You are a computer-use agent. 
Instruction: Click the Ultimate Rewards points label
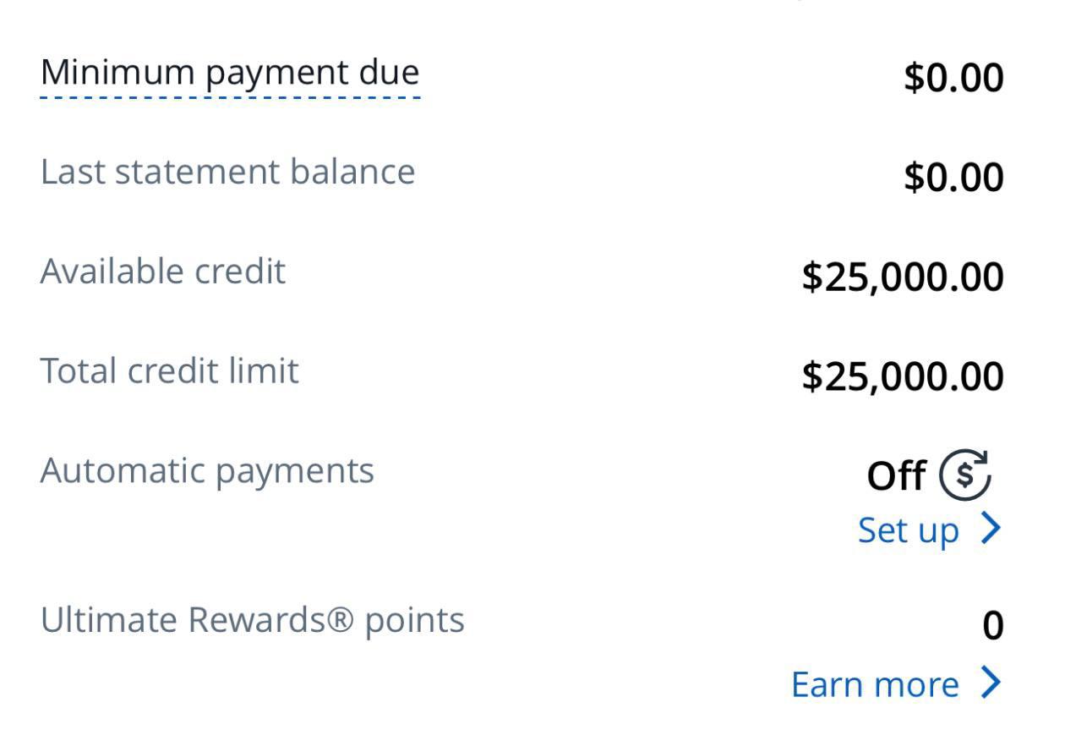click(x=252, y=620)
